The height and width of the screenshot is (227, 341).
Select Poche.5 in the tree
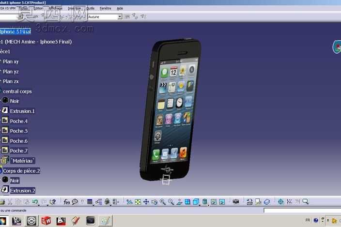pos(19,131)
